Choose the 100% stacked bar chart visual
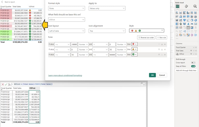The width and height of the screenshot is (199, 127). click(192, 13)
